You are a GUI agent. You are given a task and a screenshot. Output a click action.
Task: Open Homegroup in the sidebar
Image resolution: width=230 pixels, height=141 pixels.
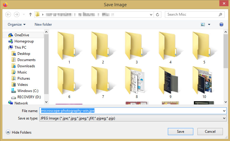(24, 41)
